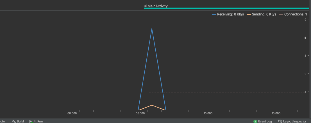Jump to the 05.000 timeline marker
The width and height of the screenshot is (311, 123).
click(140, 113)
